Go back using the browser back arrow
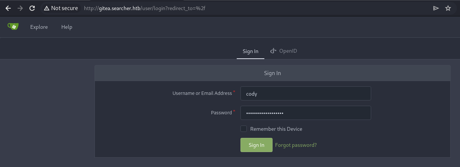The image size is (460, 167). click(8, 8)
